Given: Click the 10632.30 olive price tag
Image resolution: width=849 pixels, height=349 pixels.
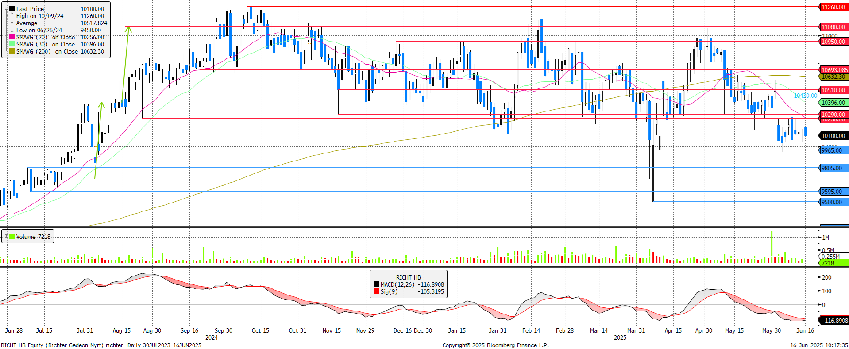Looking at the screenshot, I should [833, 77].
